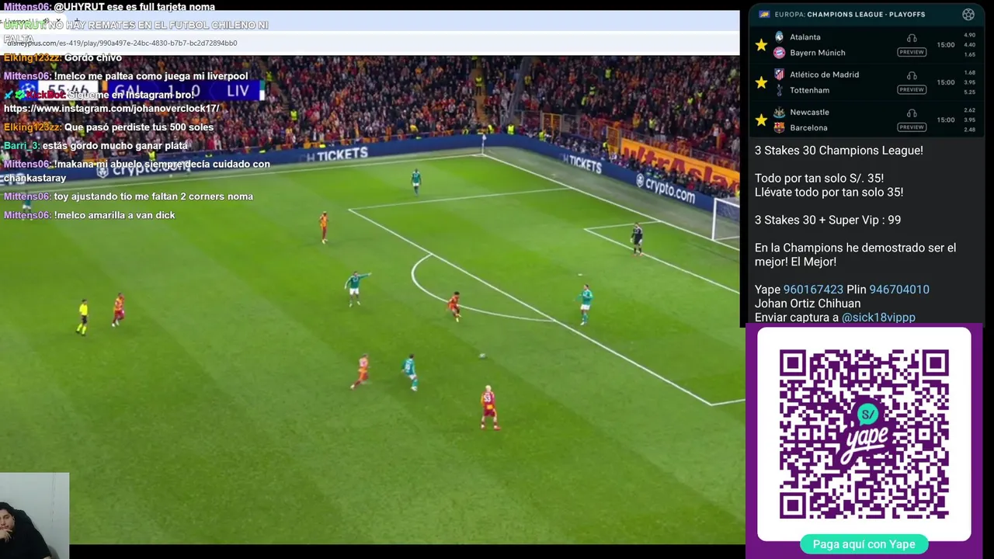Screen dimensions: 994x559
Task: Click the Mittens06 'faltan 2 corners' message
Action: coord(128,196)
